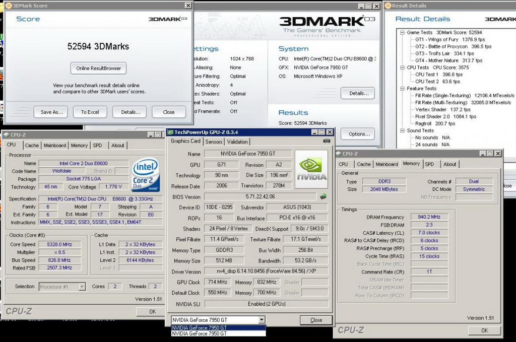Viewport: 516px width, 342px height.
Task: Open Memory tab in the CPU-Z processor window
Action: (79, 146)
